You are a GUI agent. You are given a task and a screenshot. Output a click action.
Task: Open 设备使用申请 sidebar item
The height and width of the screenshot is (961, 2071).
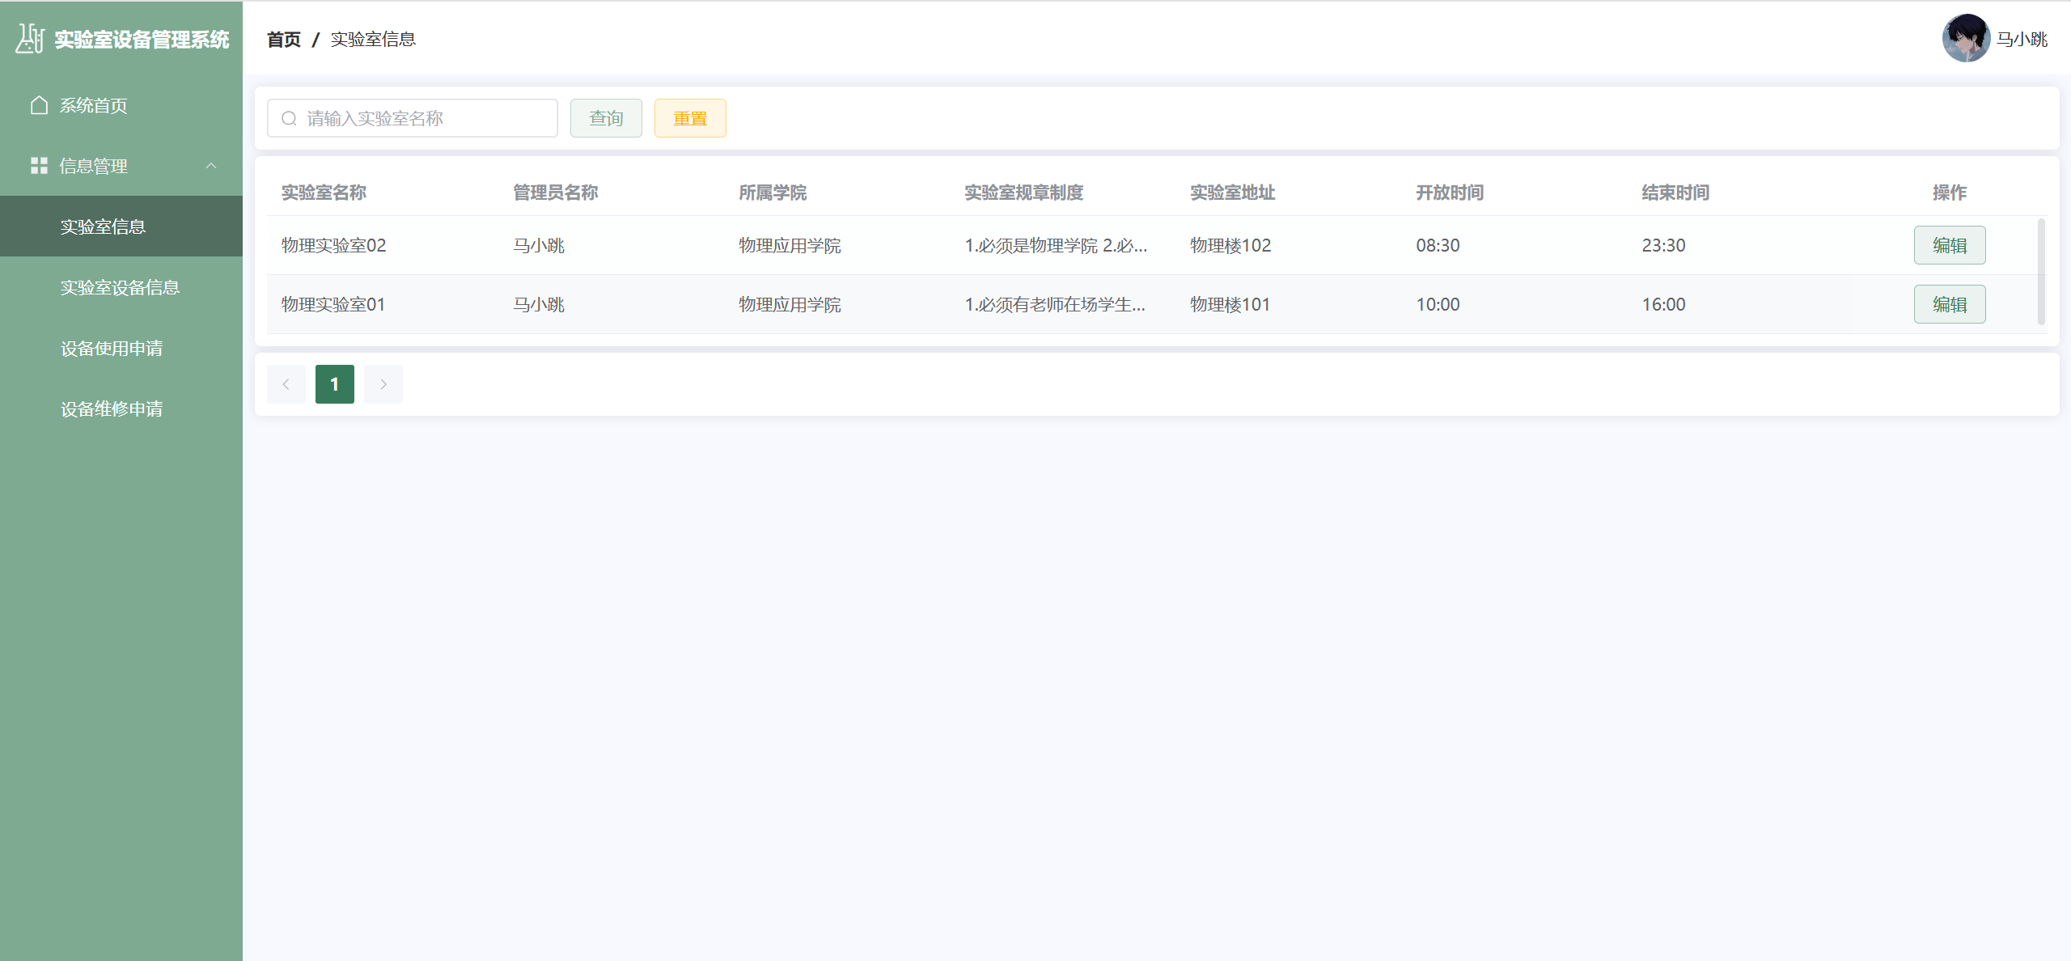[112, 348]
